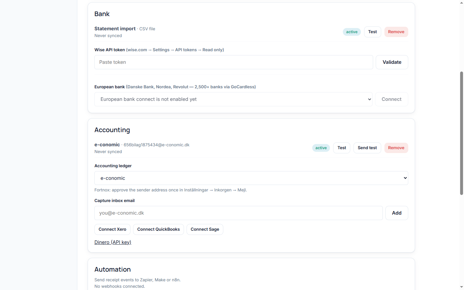Connect Sage accounting
Screen dimensions: 464x290
point(205,229)
